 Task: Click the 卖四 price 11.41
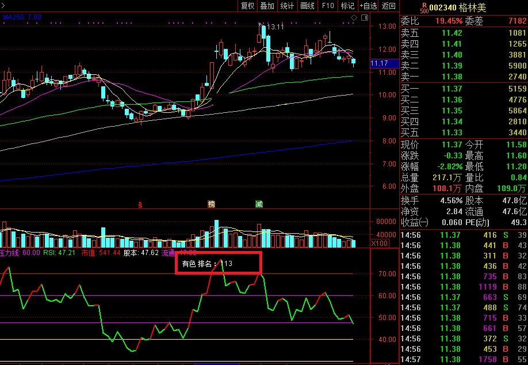452,44
